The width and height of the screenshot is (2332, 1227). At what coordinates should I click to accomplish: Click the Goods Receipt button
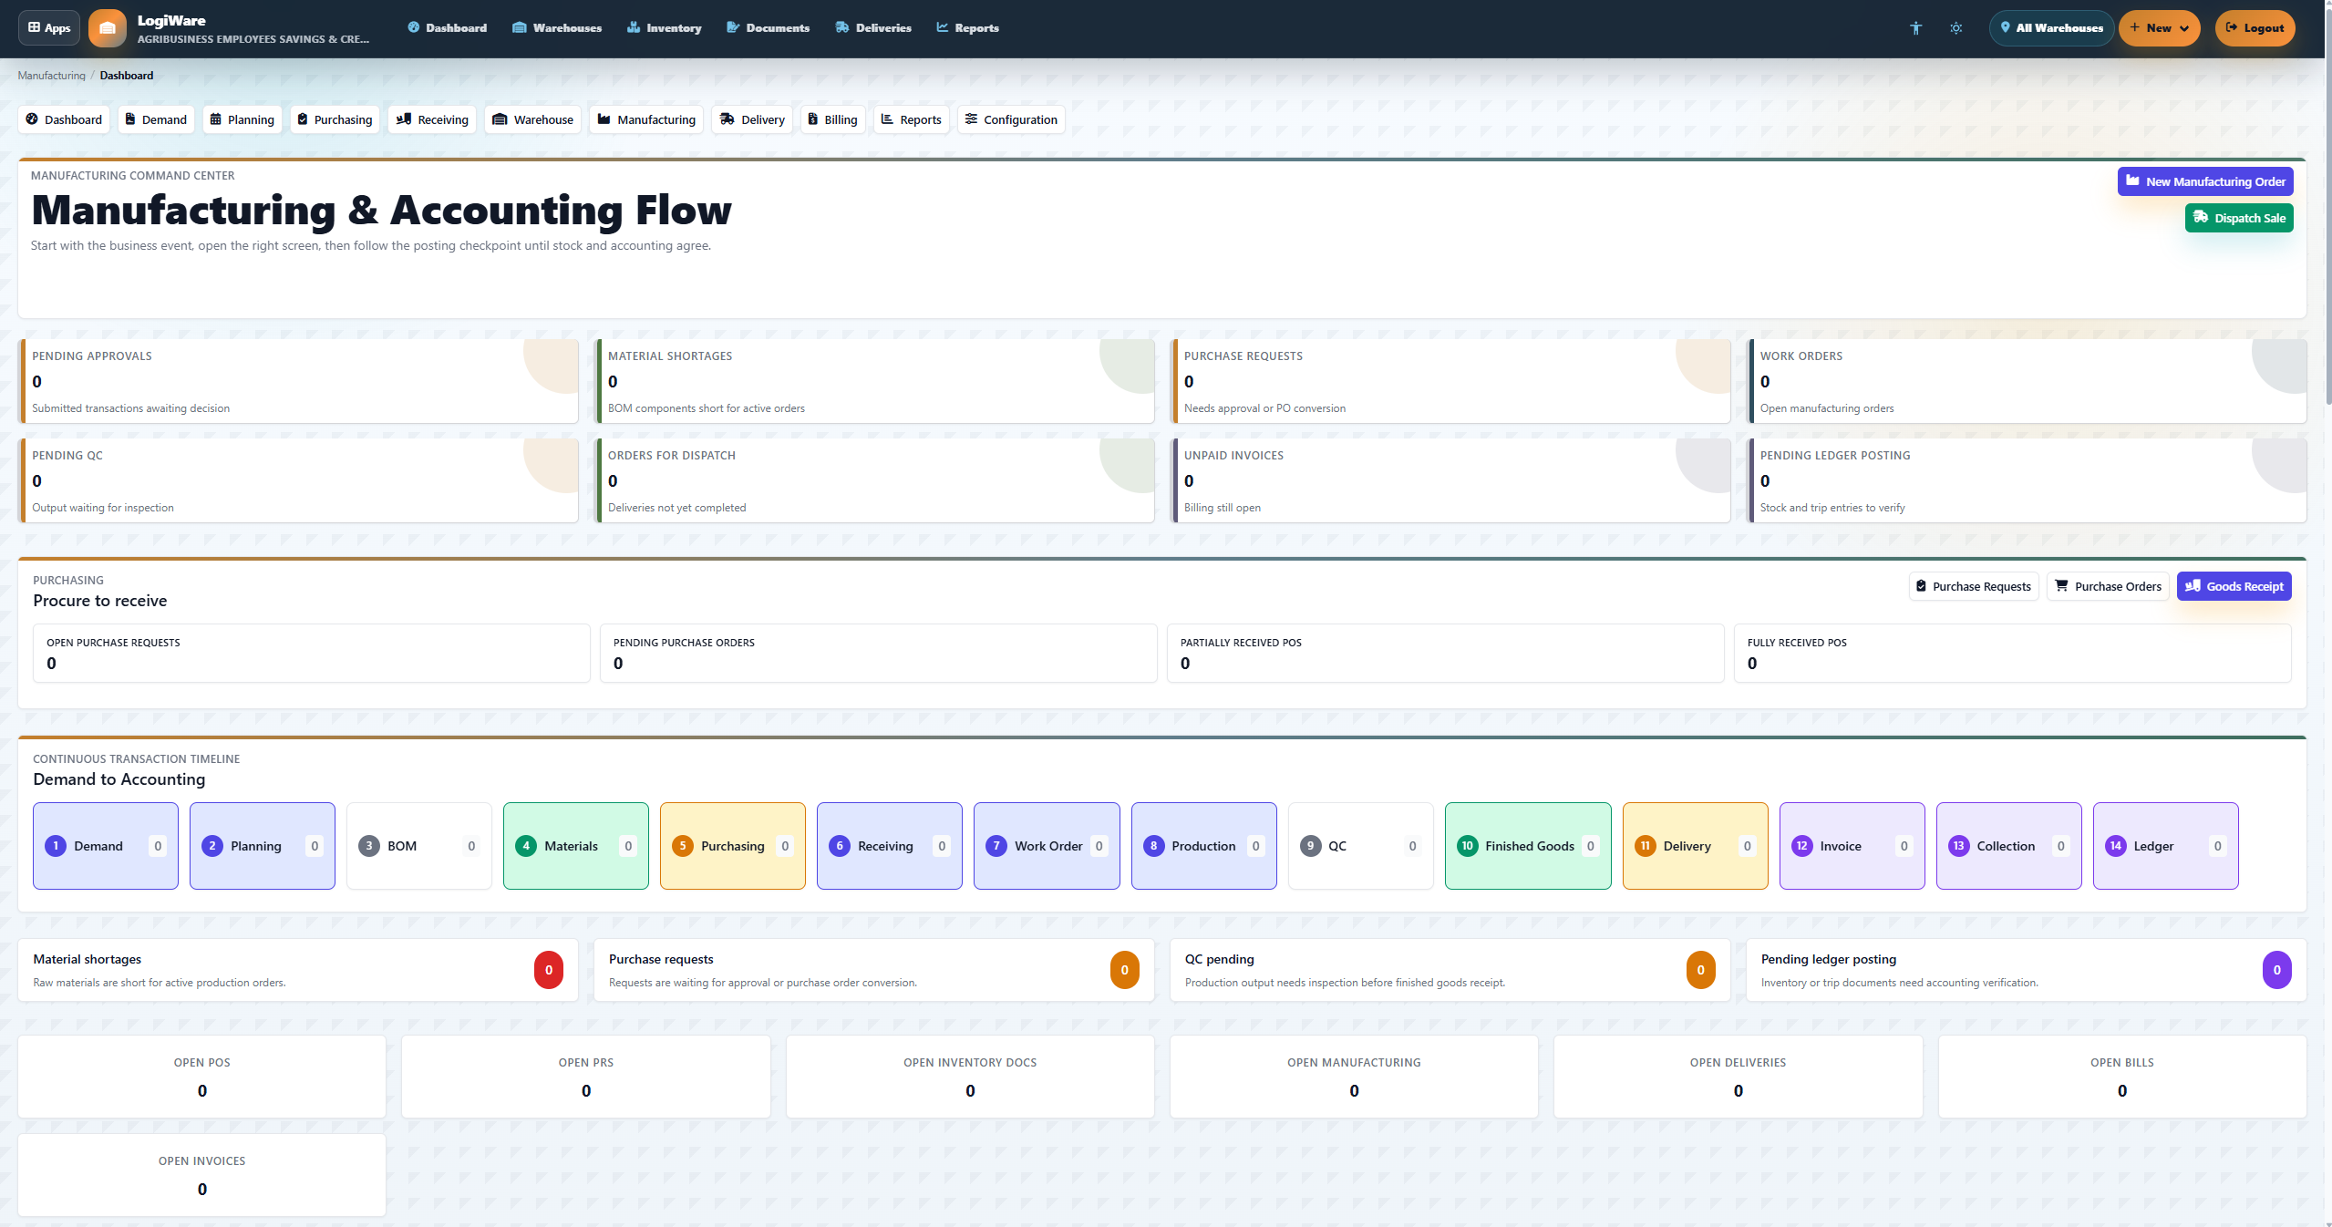[2234, 586]
